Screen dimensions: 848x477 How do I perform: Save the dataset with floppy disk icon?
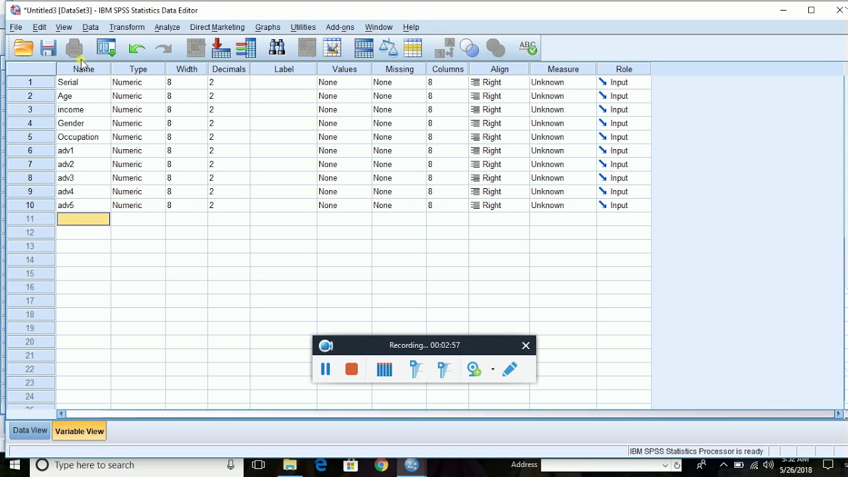coord(48,48)
